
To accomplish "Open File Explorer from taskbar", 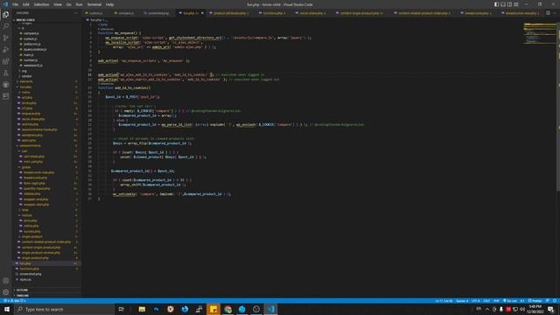I will pyautogui.click(x=142, y=309).
